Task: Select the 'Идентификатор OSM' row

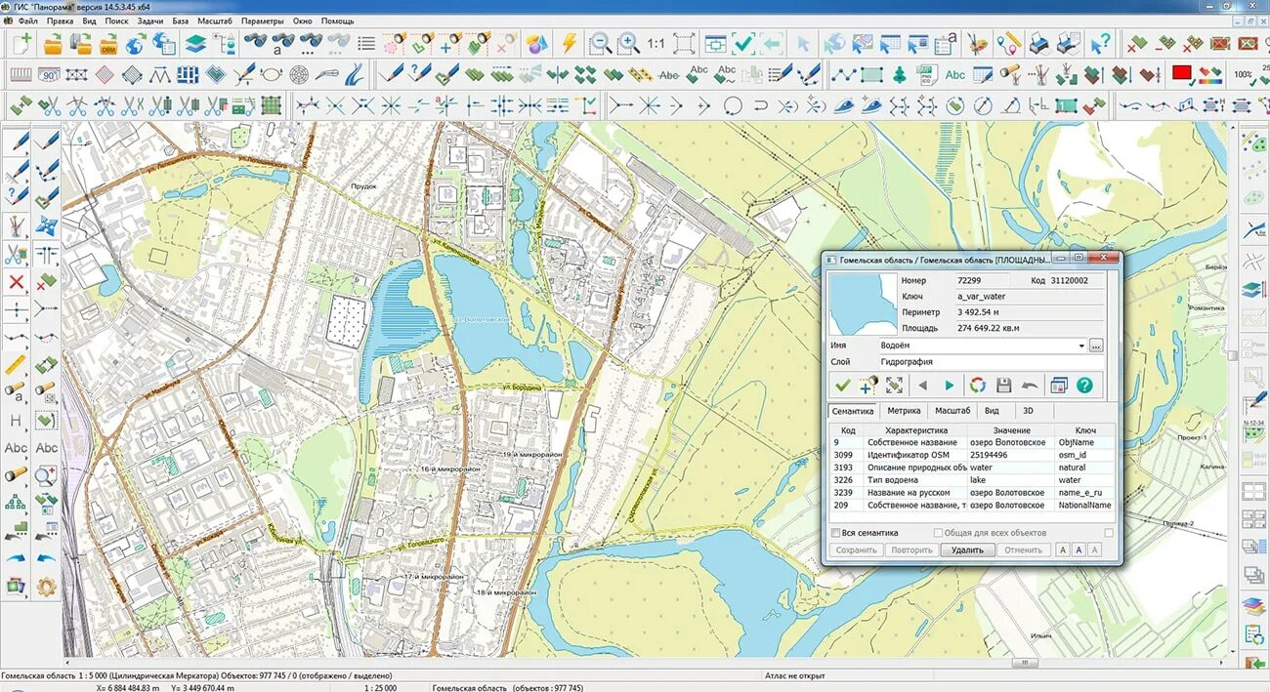Action: (971, 455)
